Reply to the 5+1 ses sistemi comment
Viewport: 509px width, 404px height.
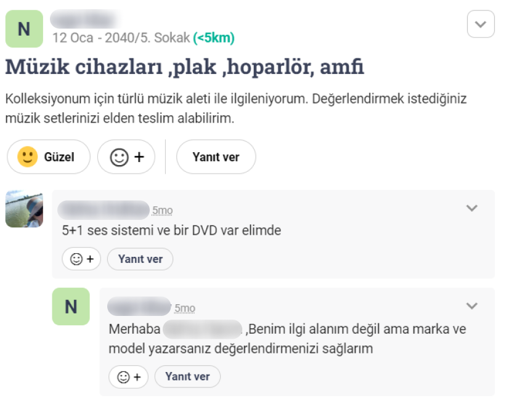140,259
